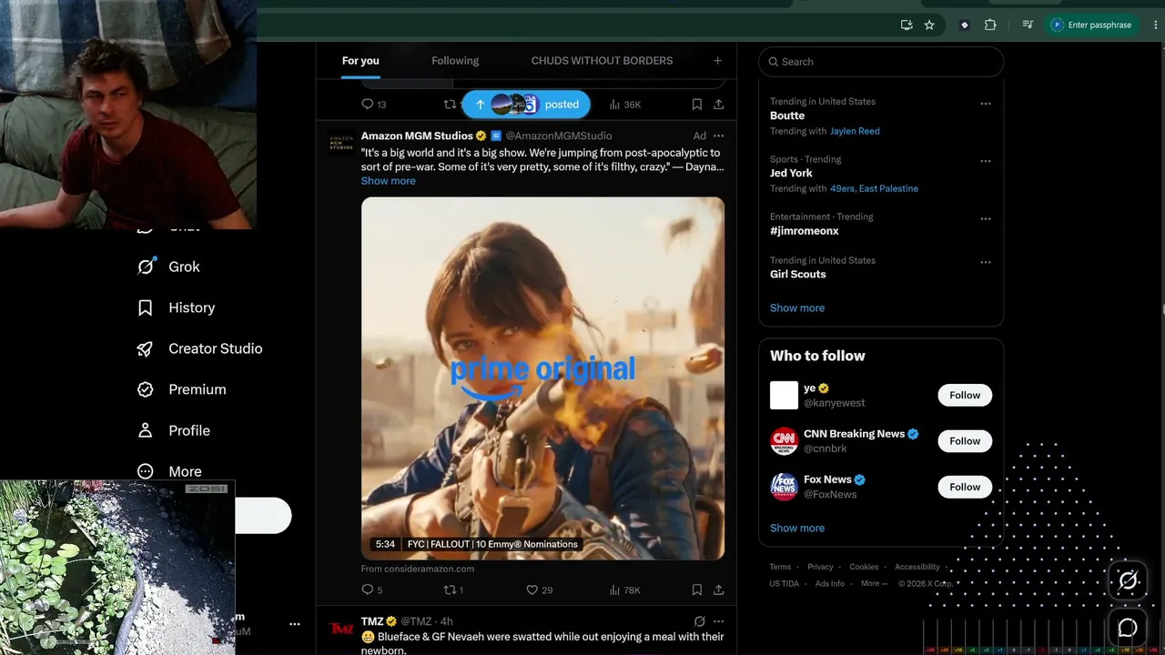Viewport: 1165px width, 655px height.
Task: Open the Girl Scouts trending topic
Action: (798, 274)
